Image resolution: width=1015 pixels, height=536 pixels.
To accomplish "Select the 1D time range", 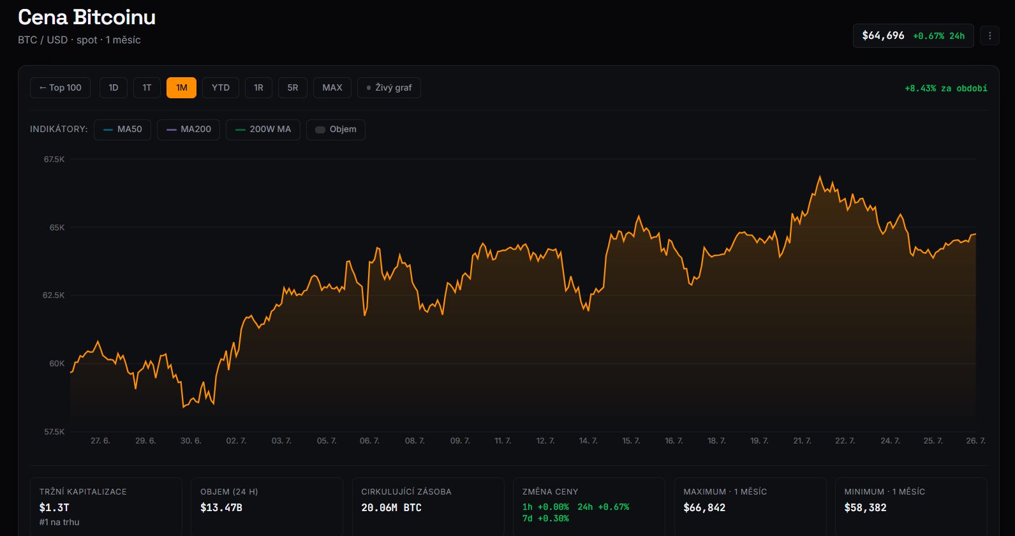I will coord(114,88).
